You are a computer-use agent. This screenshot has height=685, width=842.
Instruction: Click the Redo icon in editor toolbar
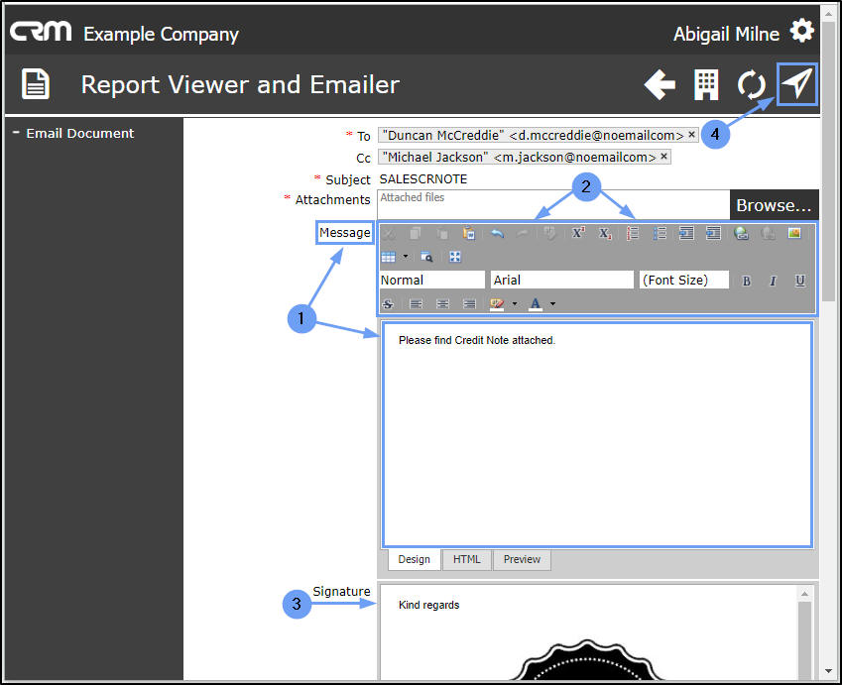(523, 234)
